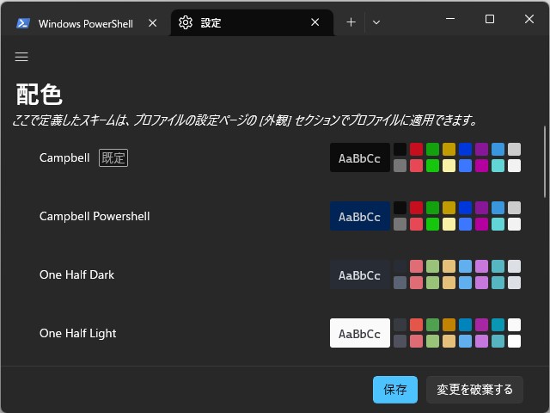The width and height of the screenshot is (550, 413).
Task: Choose the One Half Light scheme
Action: (273, 333)
